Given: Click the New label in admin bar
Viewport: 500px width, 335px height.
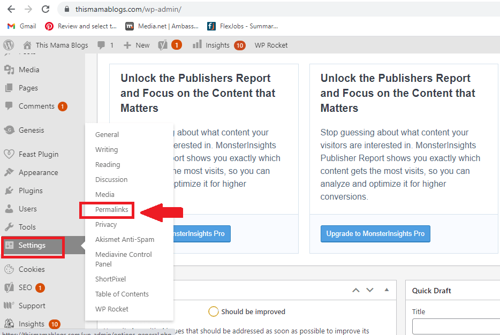Looking at the screenshot, I should (x=142, y=45).
